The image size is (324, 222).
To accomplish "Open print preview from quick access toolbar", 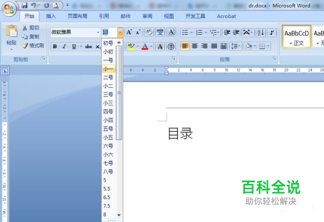I will coord(56,5).
